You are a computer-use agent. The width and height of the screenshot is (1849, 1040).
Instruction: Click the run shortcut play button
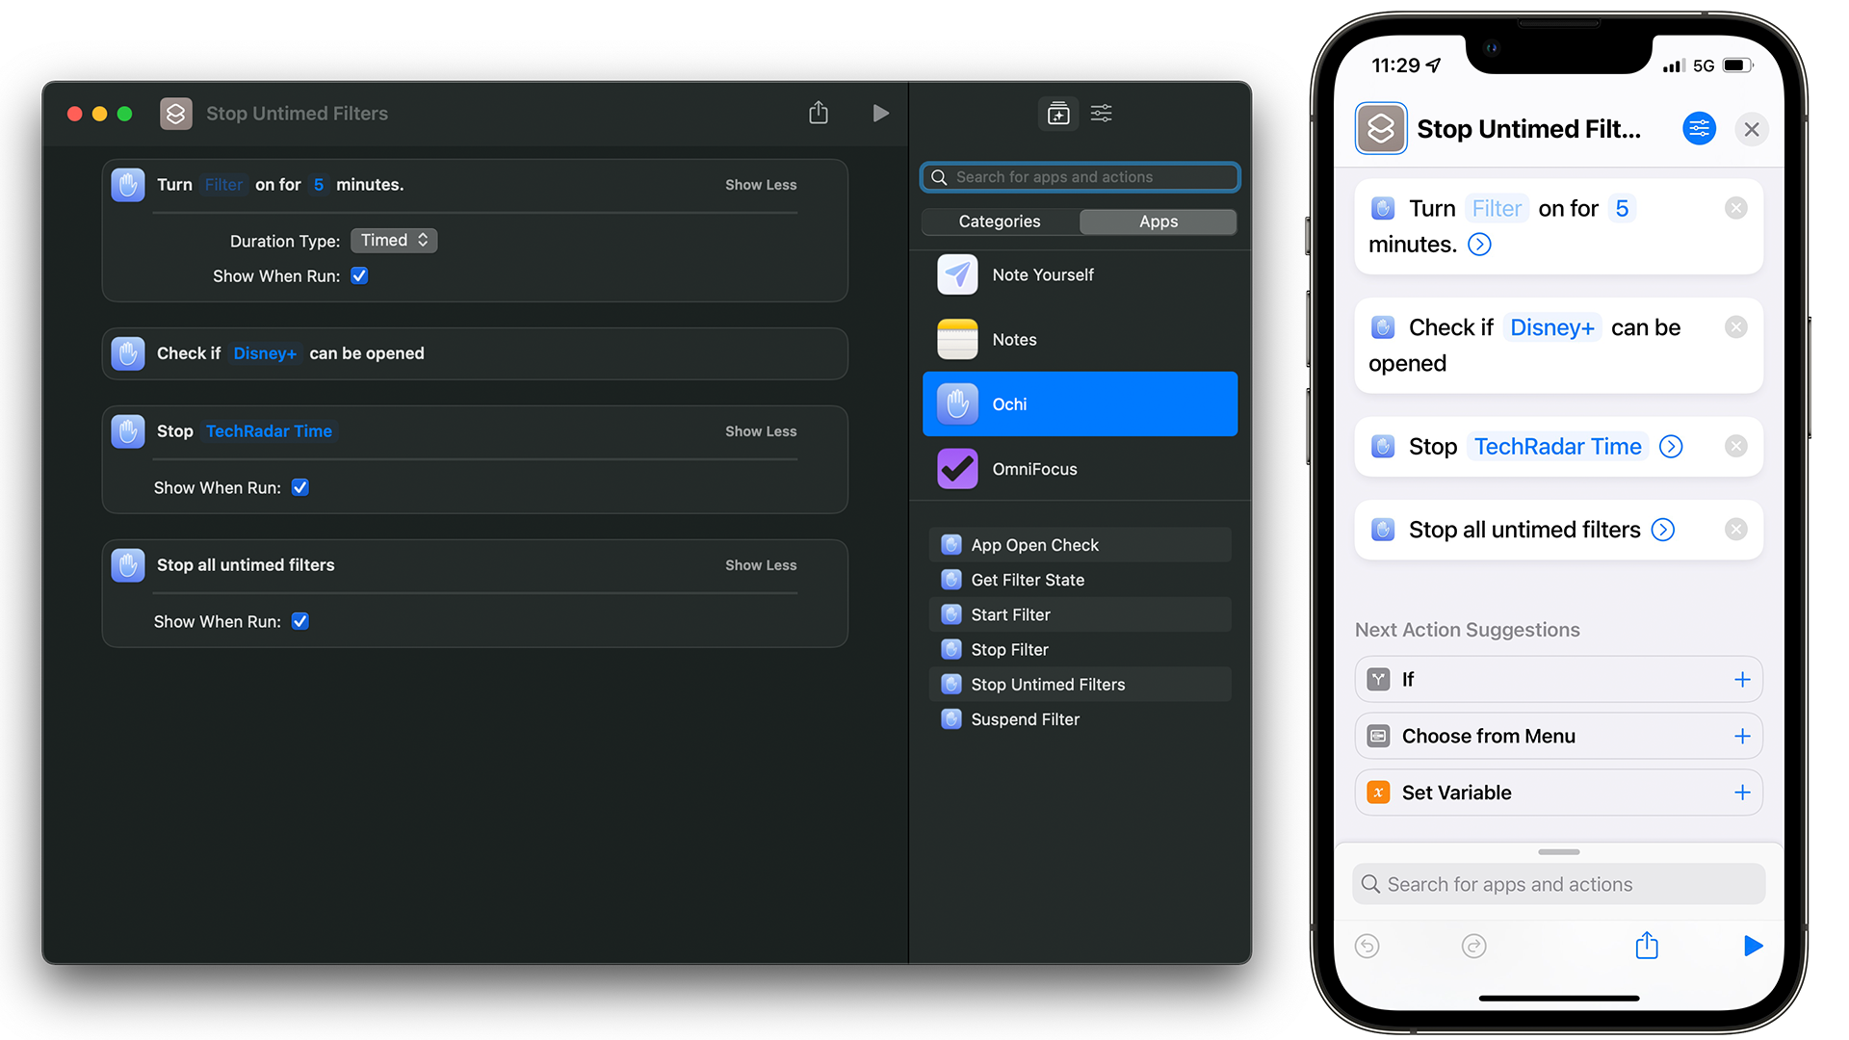[x=880, y=113]
